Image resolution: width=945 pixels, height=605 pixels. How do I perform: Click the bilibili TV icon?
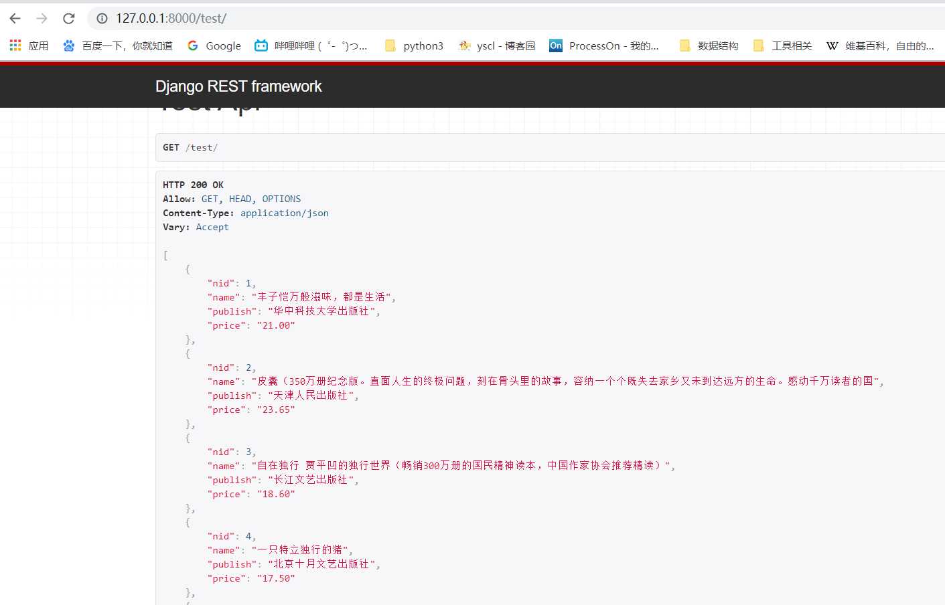[261, 46]
